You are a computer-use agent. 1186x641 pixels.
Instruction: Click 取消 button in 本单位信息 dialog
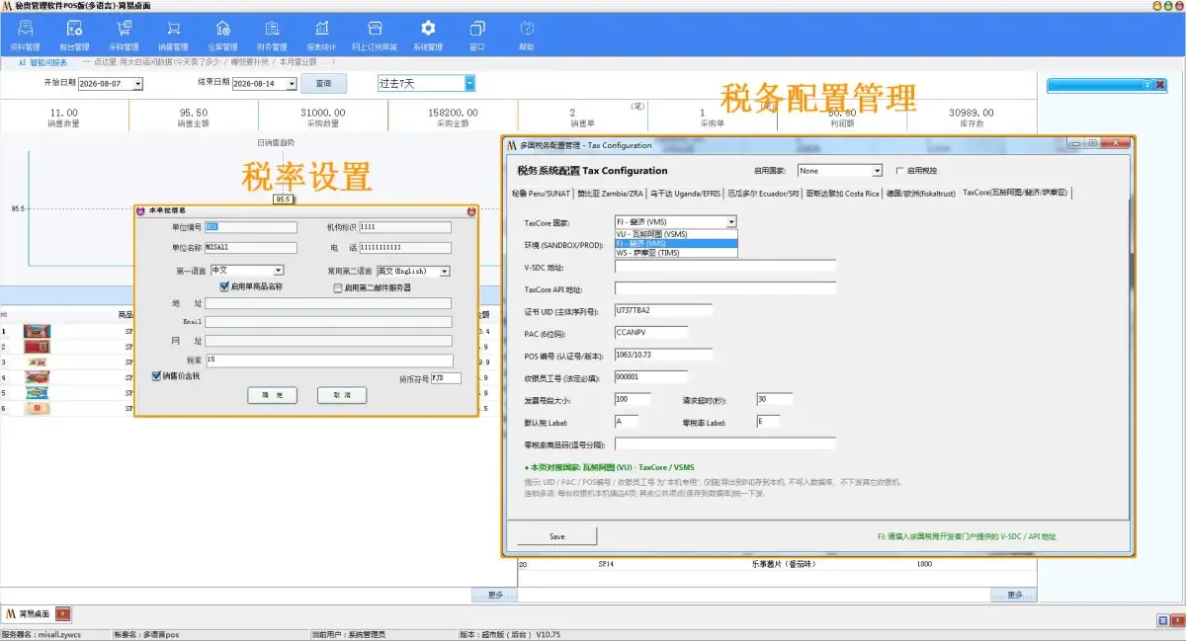pyautogui.click(x=342, y=395)
